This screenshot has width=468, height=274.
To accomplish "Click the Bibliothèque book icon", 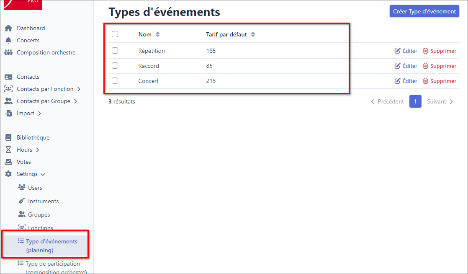I will click(x=8, y=138).
